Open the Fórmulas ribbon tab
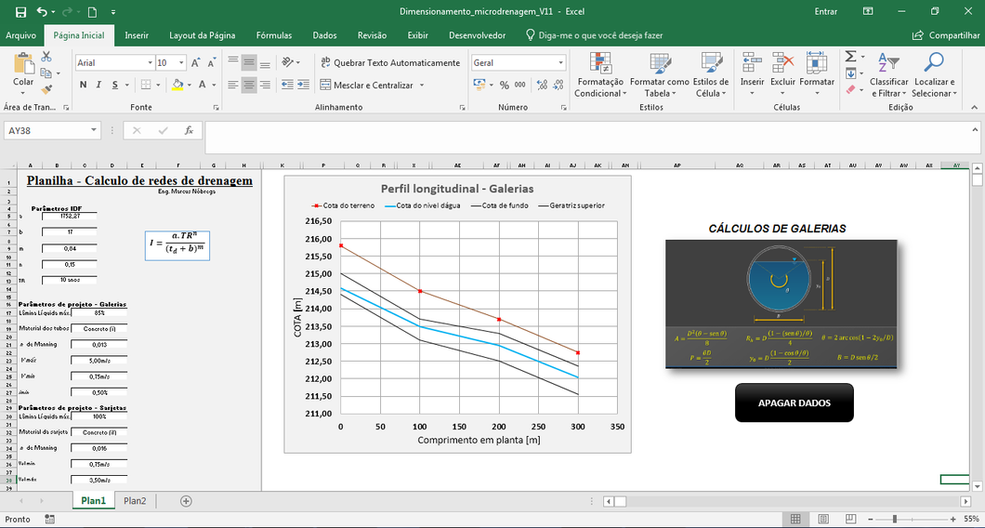The image size is (985, 528). pyautogui.click(x=273, y=35)
